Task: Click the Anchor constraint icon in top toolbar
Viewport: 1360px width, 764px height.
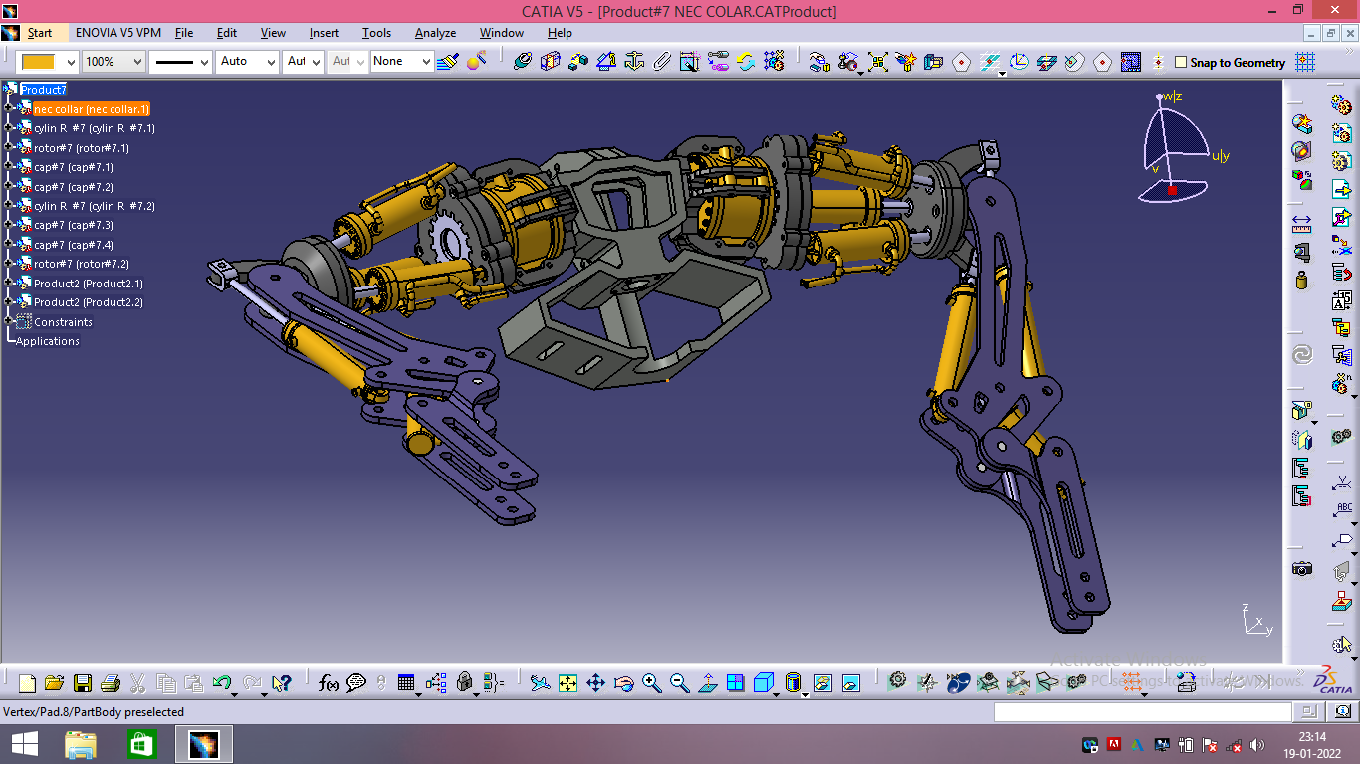Action: click(x=634, y=61)
